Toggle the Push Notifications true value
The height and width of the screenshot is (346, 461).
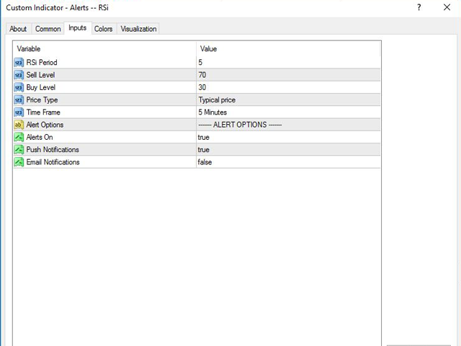coord(204,149)
